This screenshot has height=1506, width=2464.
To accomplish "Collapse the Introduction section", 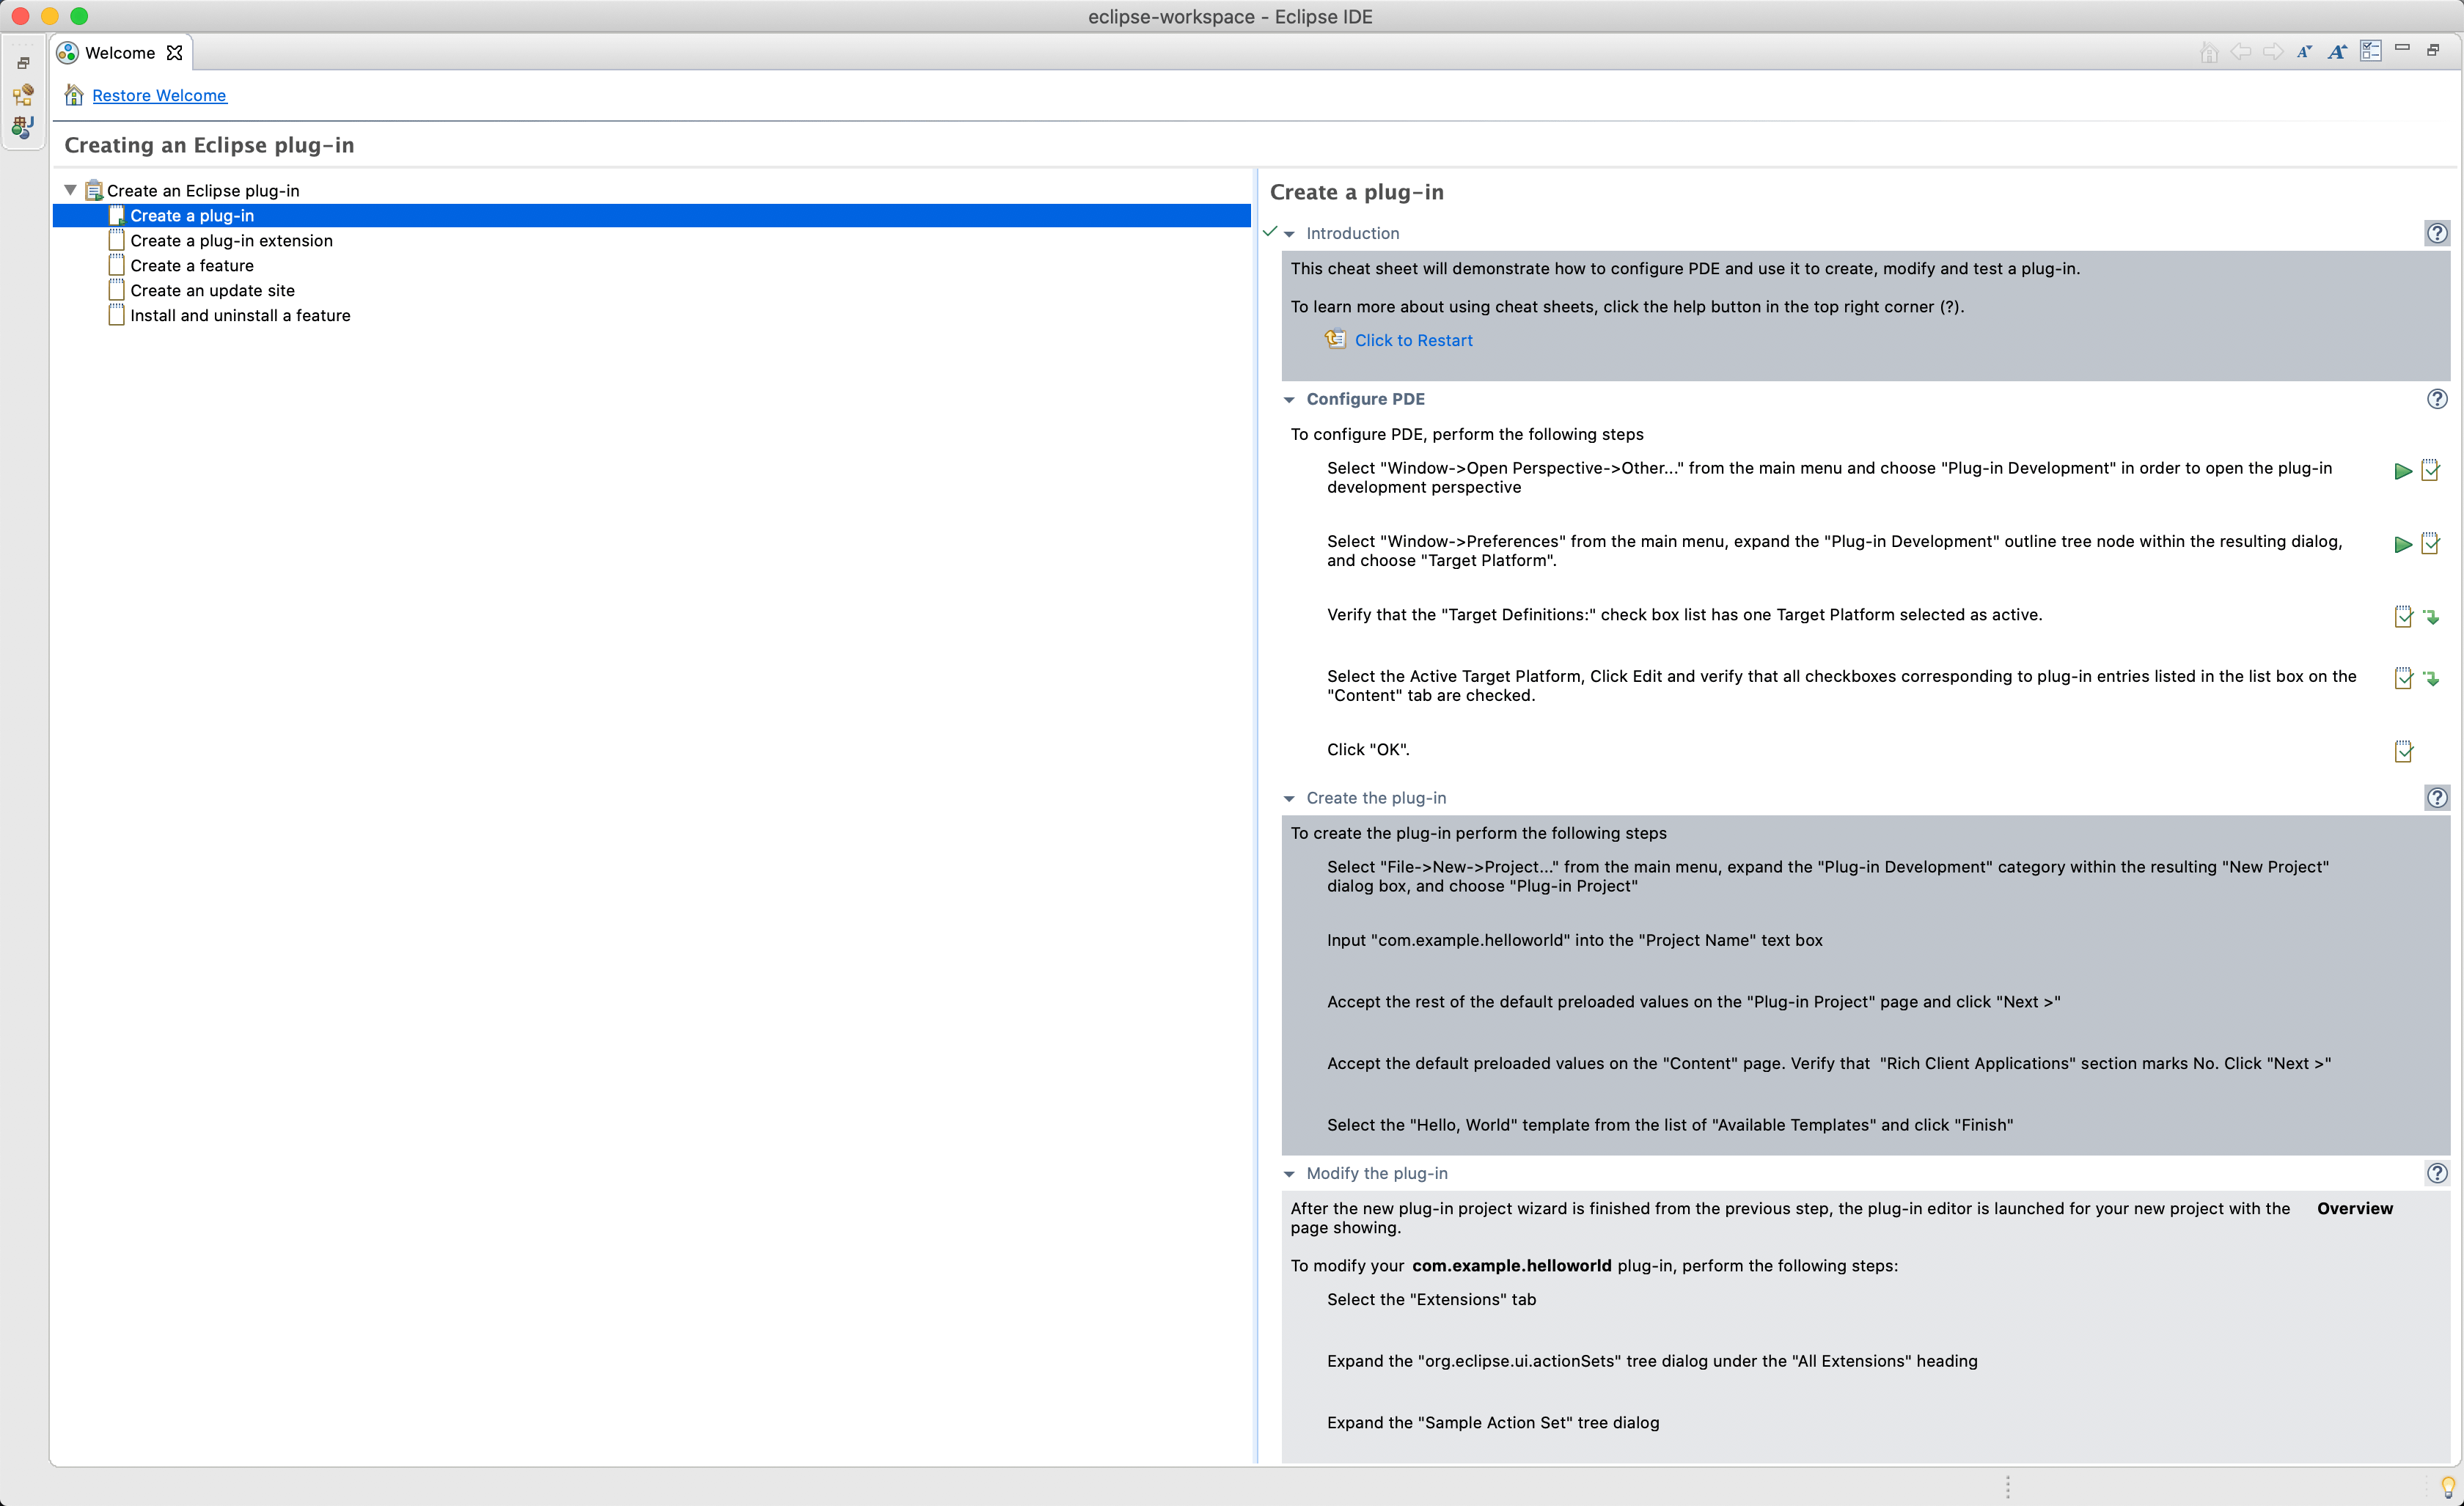I will click(1289, 234).
